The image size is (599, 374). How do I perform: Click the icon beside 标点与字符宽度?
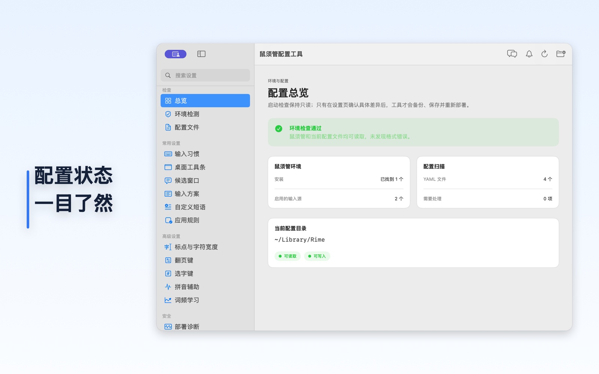coord(168,247)
